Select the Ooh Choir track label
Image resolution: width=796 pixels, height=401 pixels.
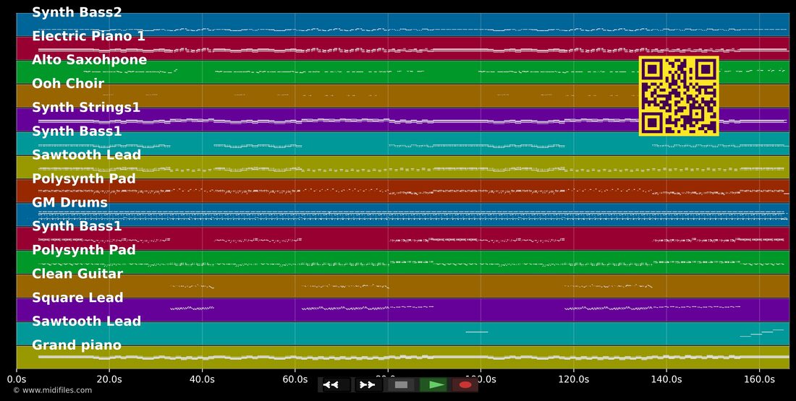coord(68,84)
